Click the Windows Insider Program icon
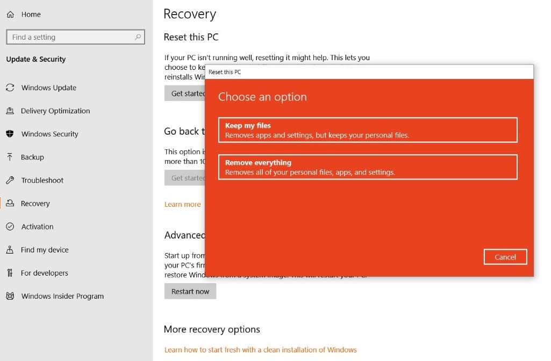 tap(10, 296)
